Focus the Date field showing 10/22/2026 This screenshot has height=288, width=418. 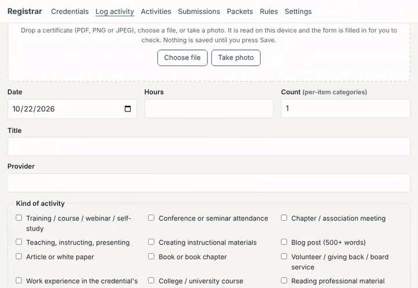click(x=72, y=109)
